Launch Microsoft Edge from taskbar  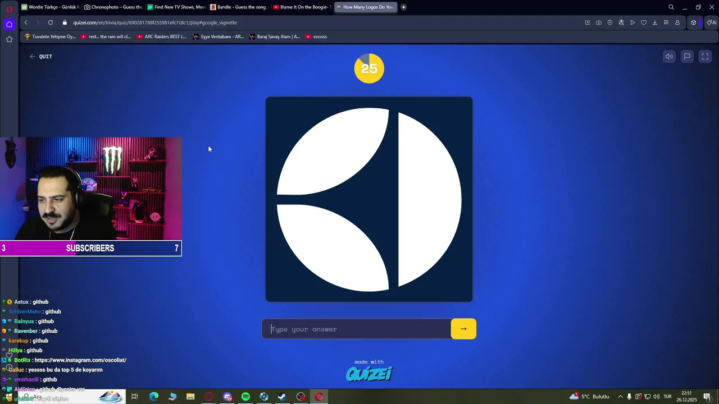(153, 397)
